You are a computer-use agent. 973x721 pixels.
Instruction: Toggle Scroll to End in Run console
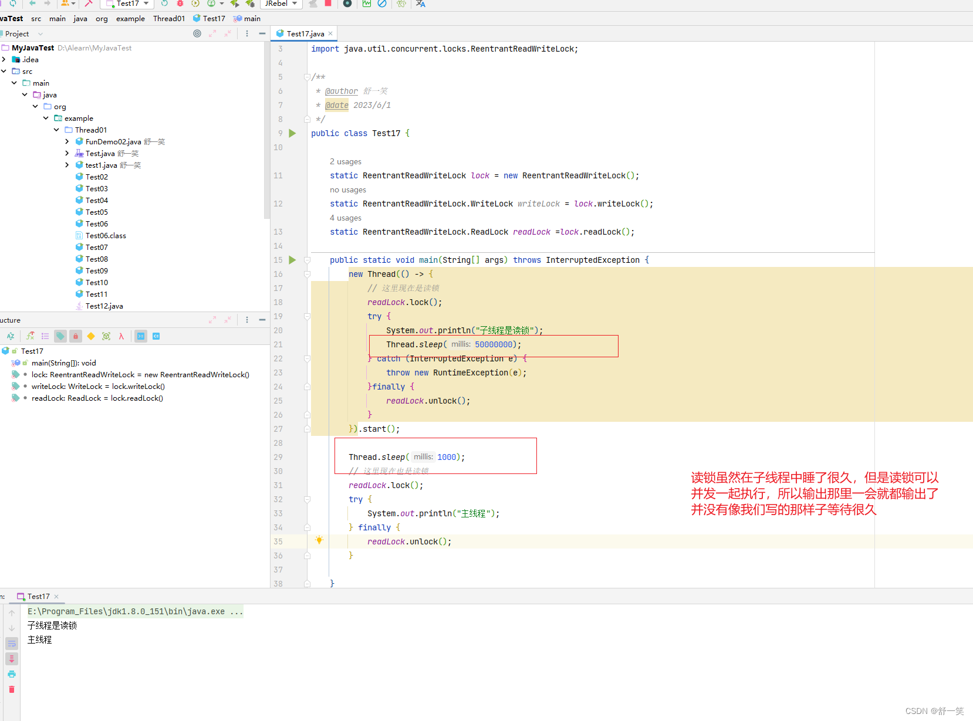coord(12,659)
